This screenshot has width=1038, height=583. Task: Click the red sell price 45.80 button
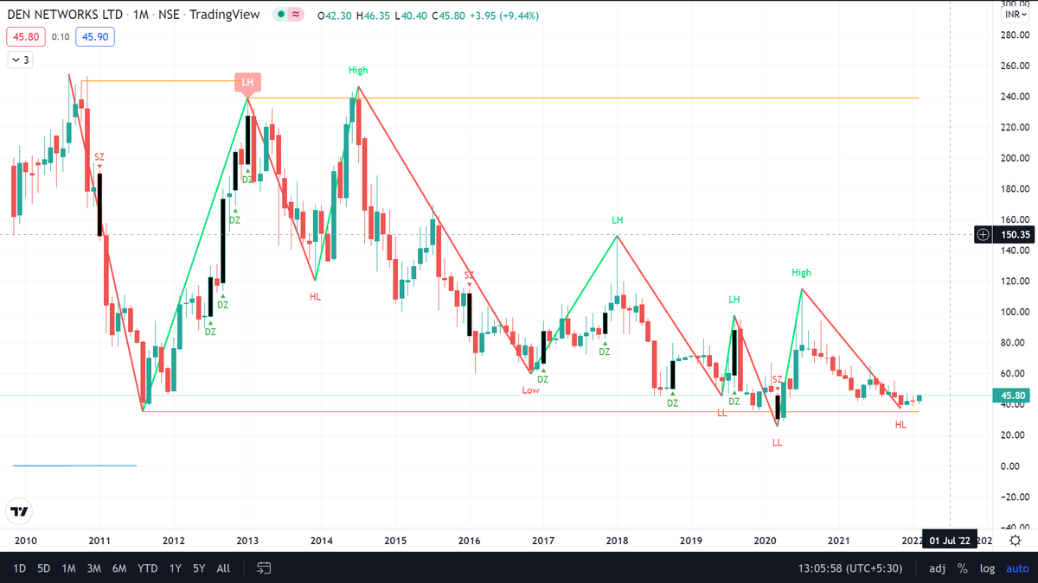25,37
